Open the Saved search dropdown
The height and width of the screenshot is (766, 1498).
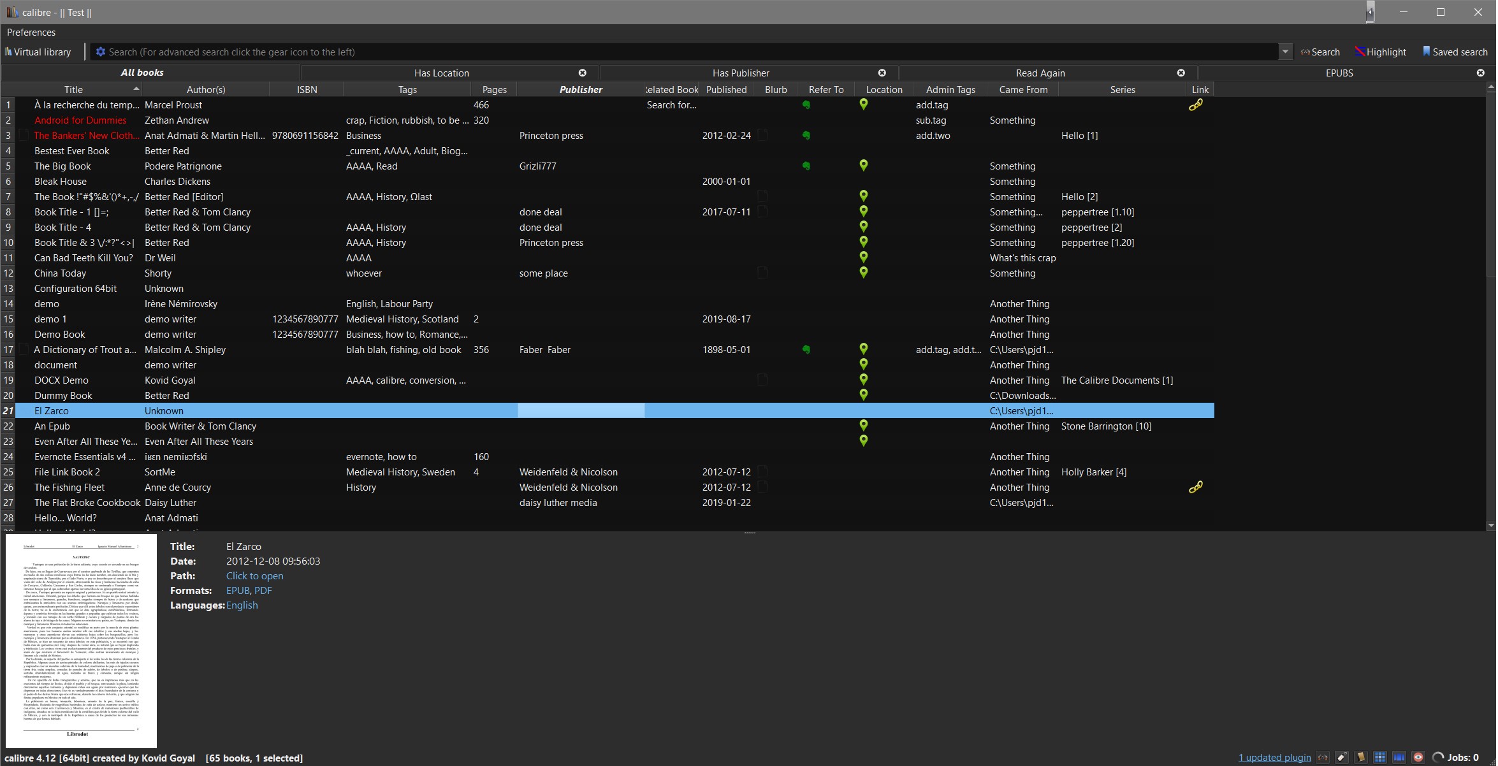coord(1455,52)
